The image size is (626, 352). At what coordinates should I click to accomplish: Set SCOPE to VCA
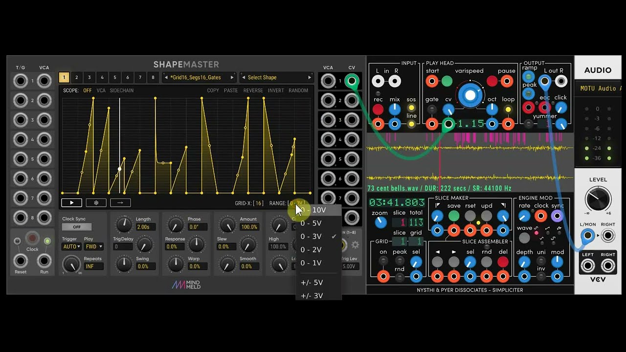101,90
